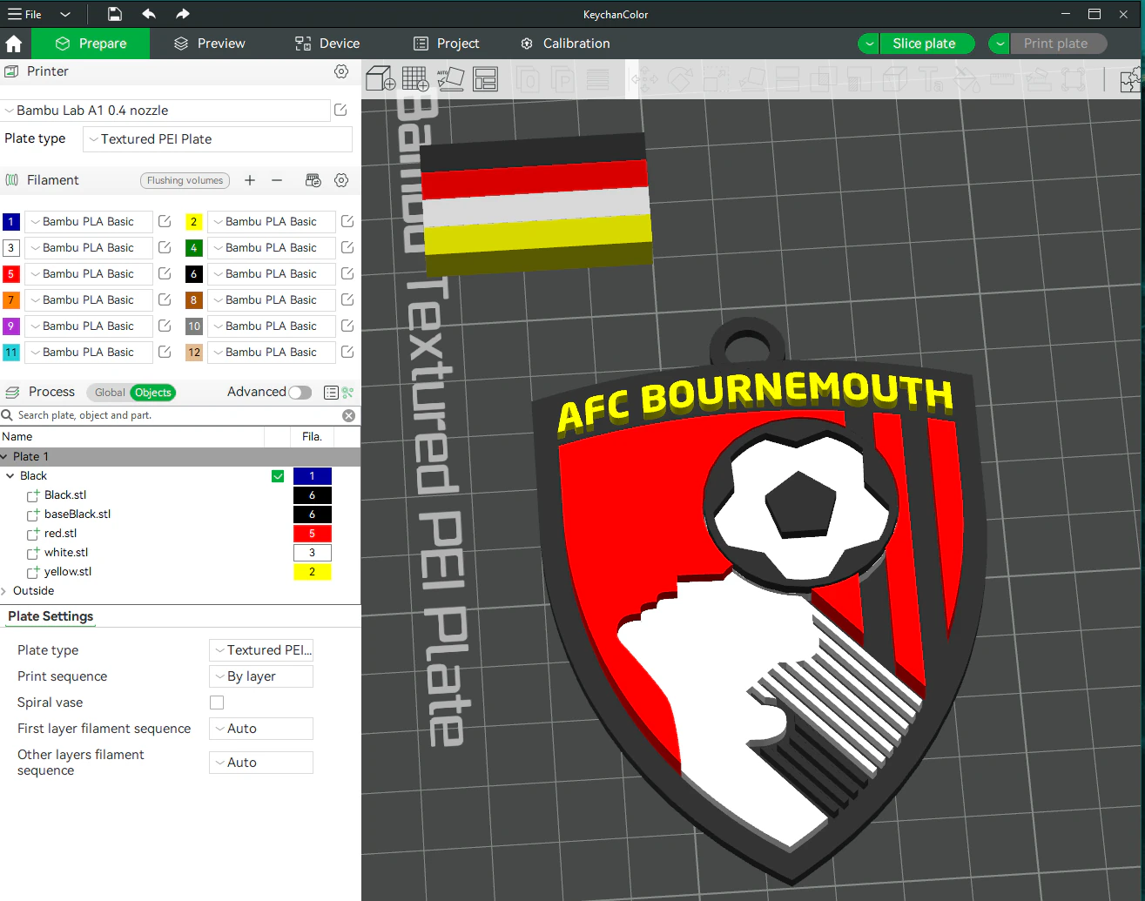Open the Print plate dropdown arrow

pos(1000,44)
